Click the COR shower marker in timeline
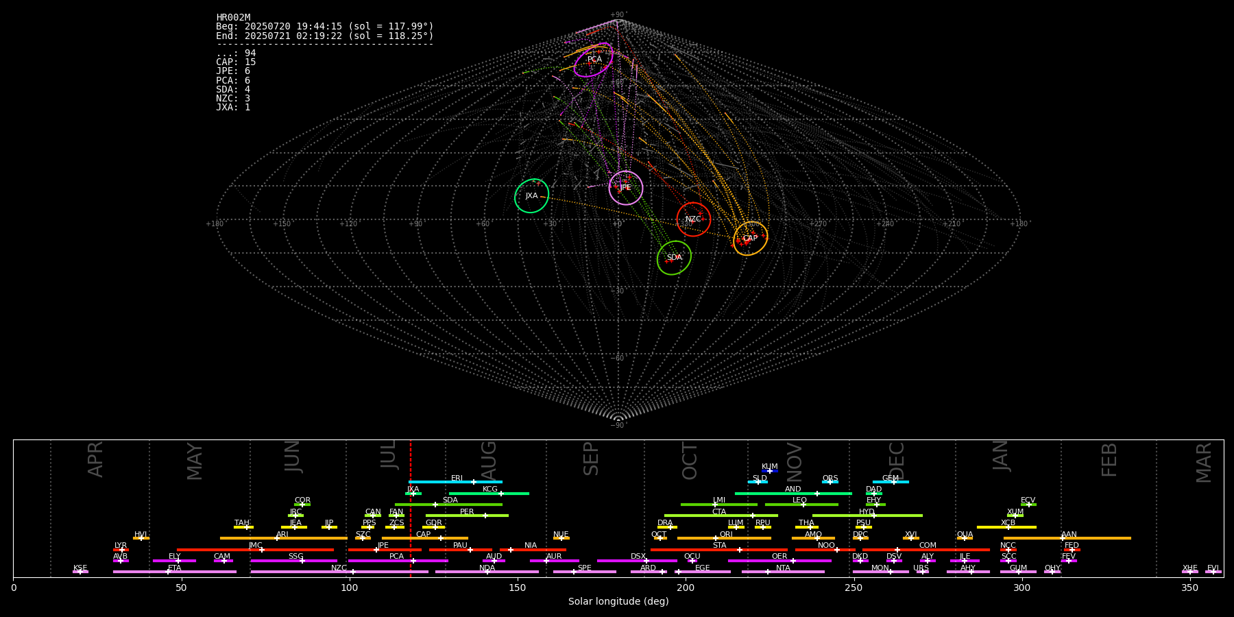The height and width of the screenshot is (617, 1234). point(302,505)
